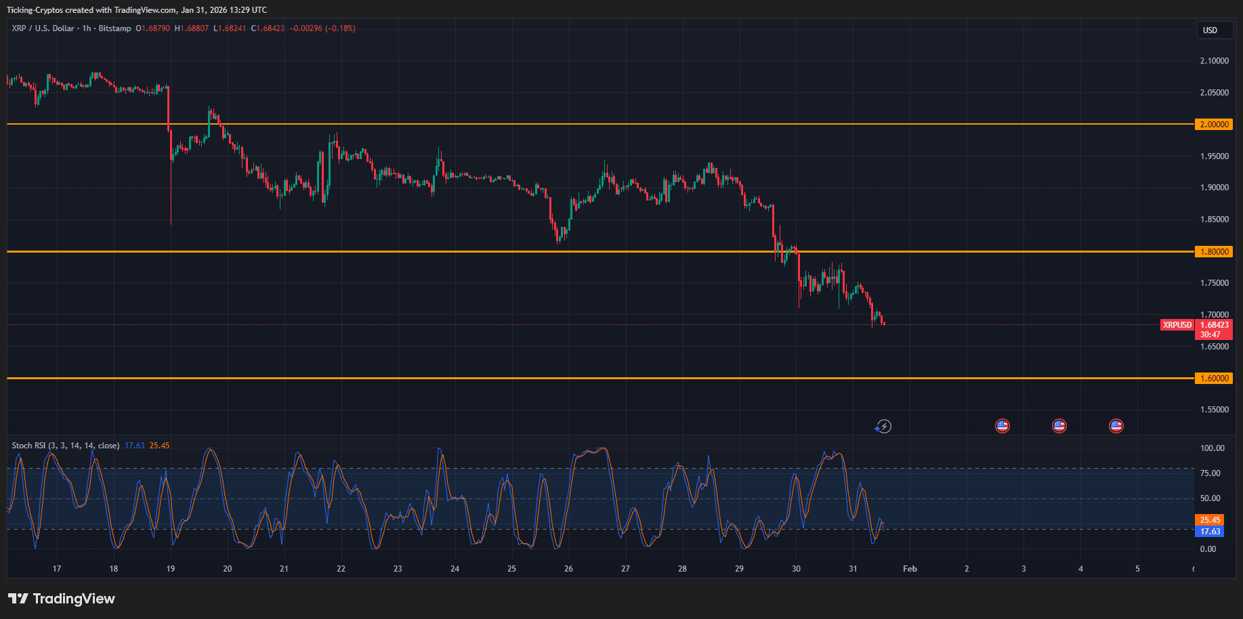The image size is (1243, 619).
Task: Click the orange 2.00000 price level label
Action: click(x=1215, y=124)
